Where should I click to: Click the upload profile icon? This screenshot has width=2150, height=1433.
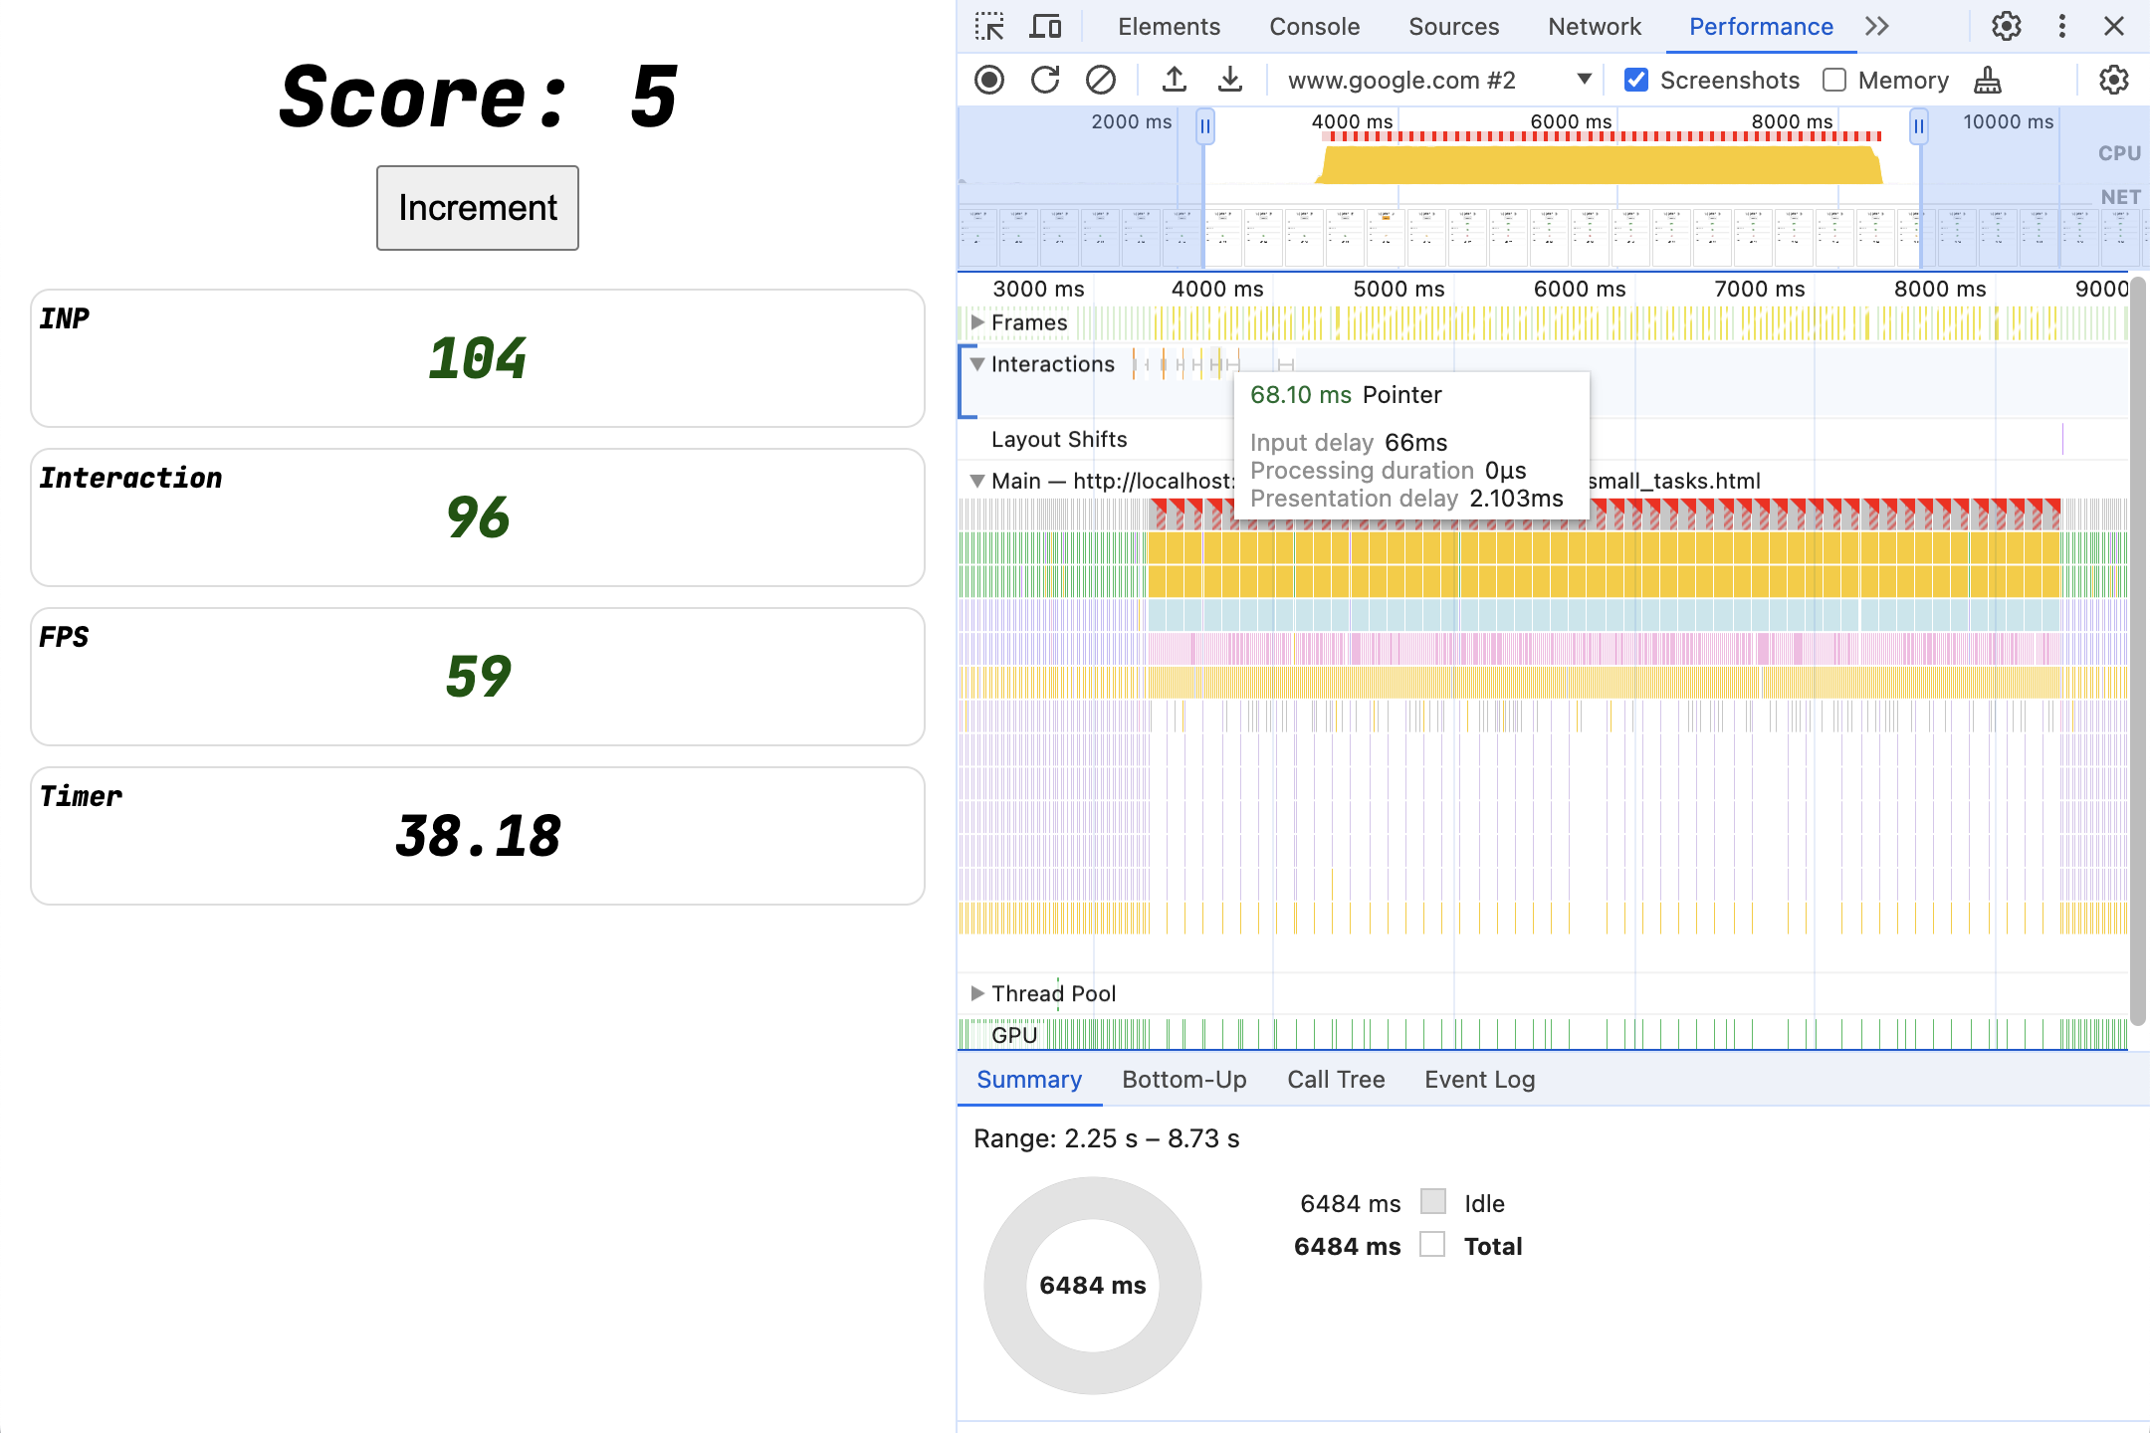click(1175, 79)
